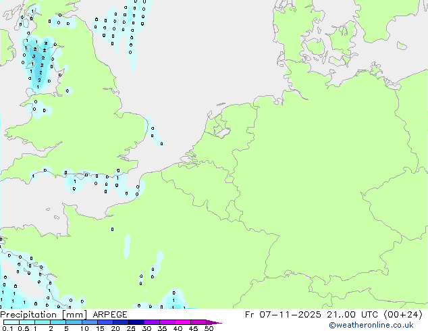Click the forecast date 'Fr 07-11-2025'
Screen dimensions: 428x331
[x=283, y=315]
